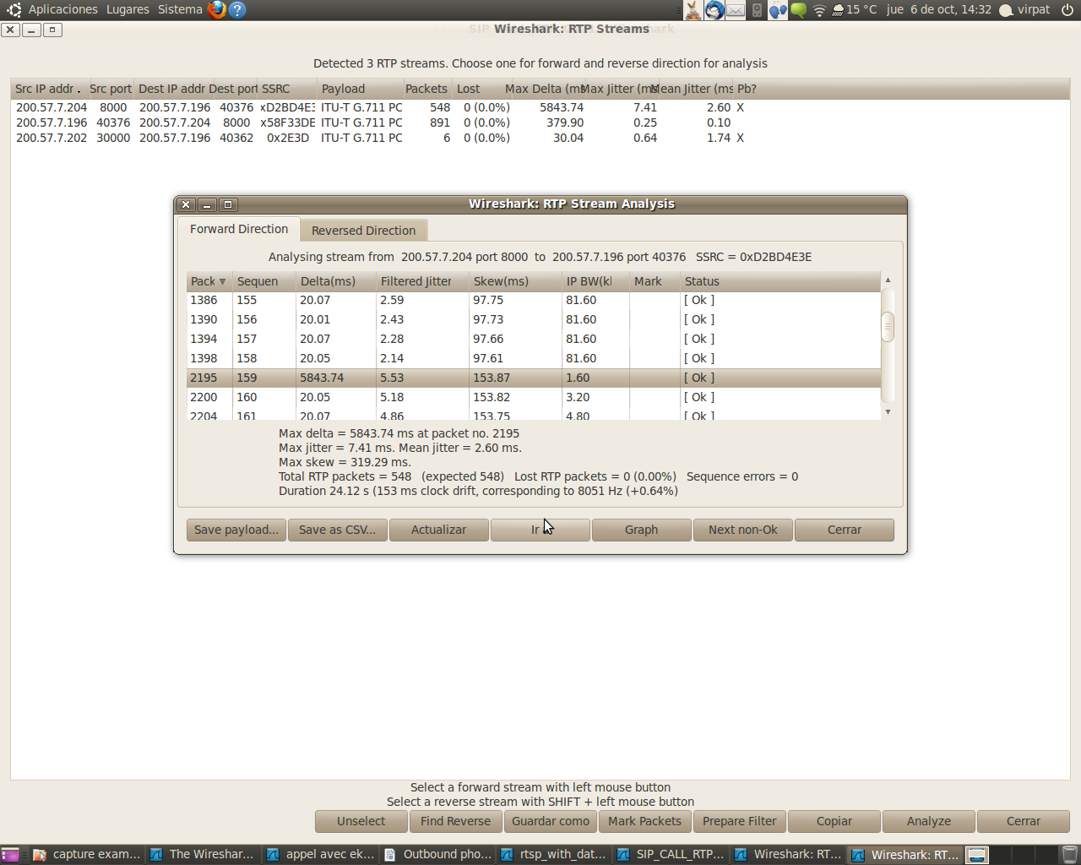Click Unselect in RTP Streams window
1081x865 pixels.
point(361,821)
